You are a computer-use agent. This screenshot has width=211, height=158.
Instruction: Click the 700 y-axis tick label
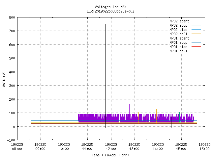[12, 31]
